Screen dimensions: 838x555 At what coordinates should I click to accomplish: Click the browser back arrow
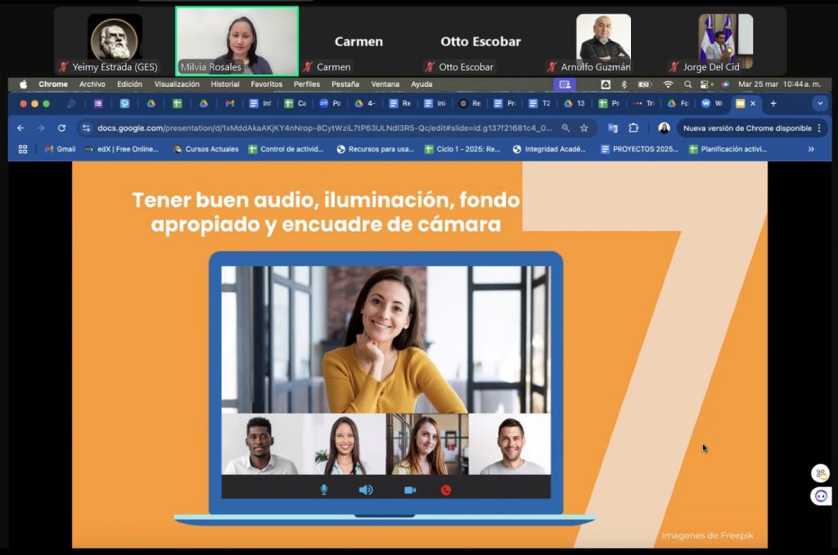(20, 129)
